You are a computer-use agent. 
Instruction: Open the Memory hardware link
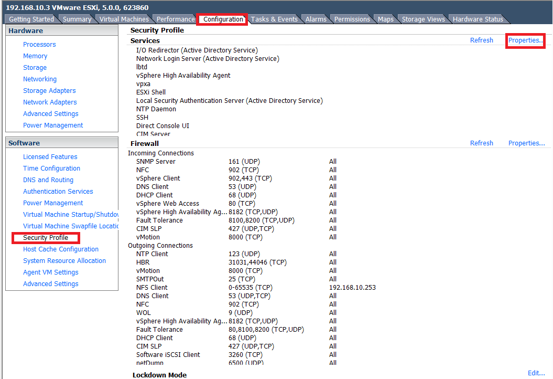(35, 56)
